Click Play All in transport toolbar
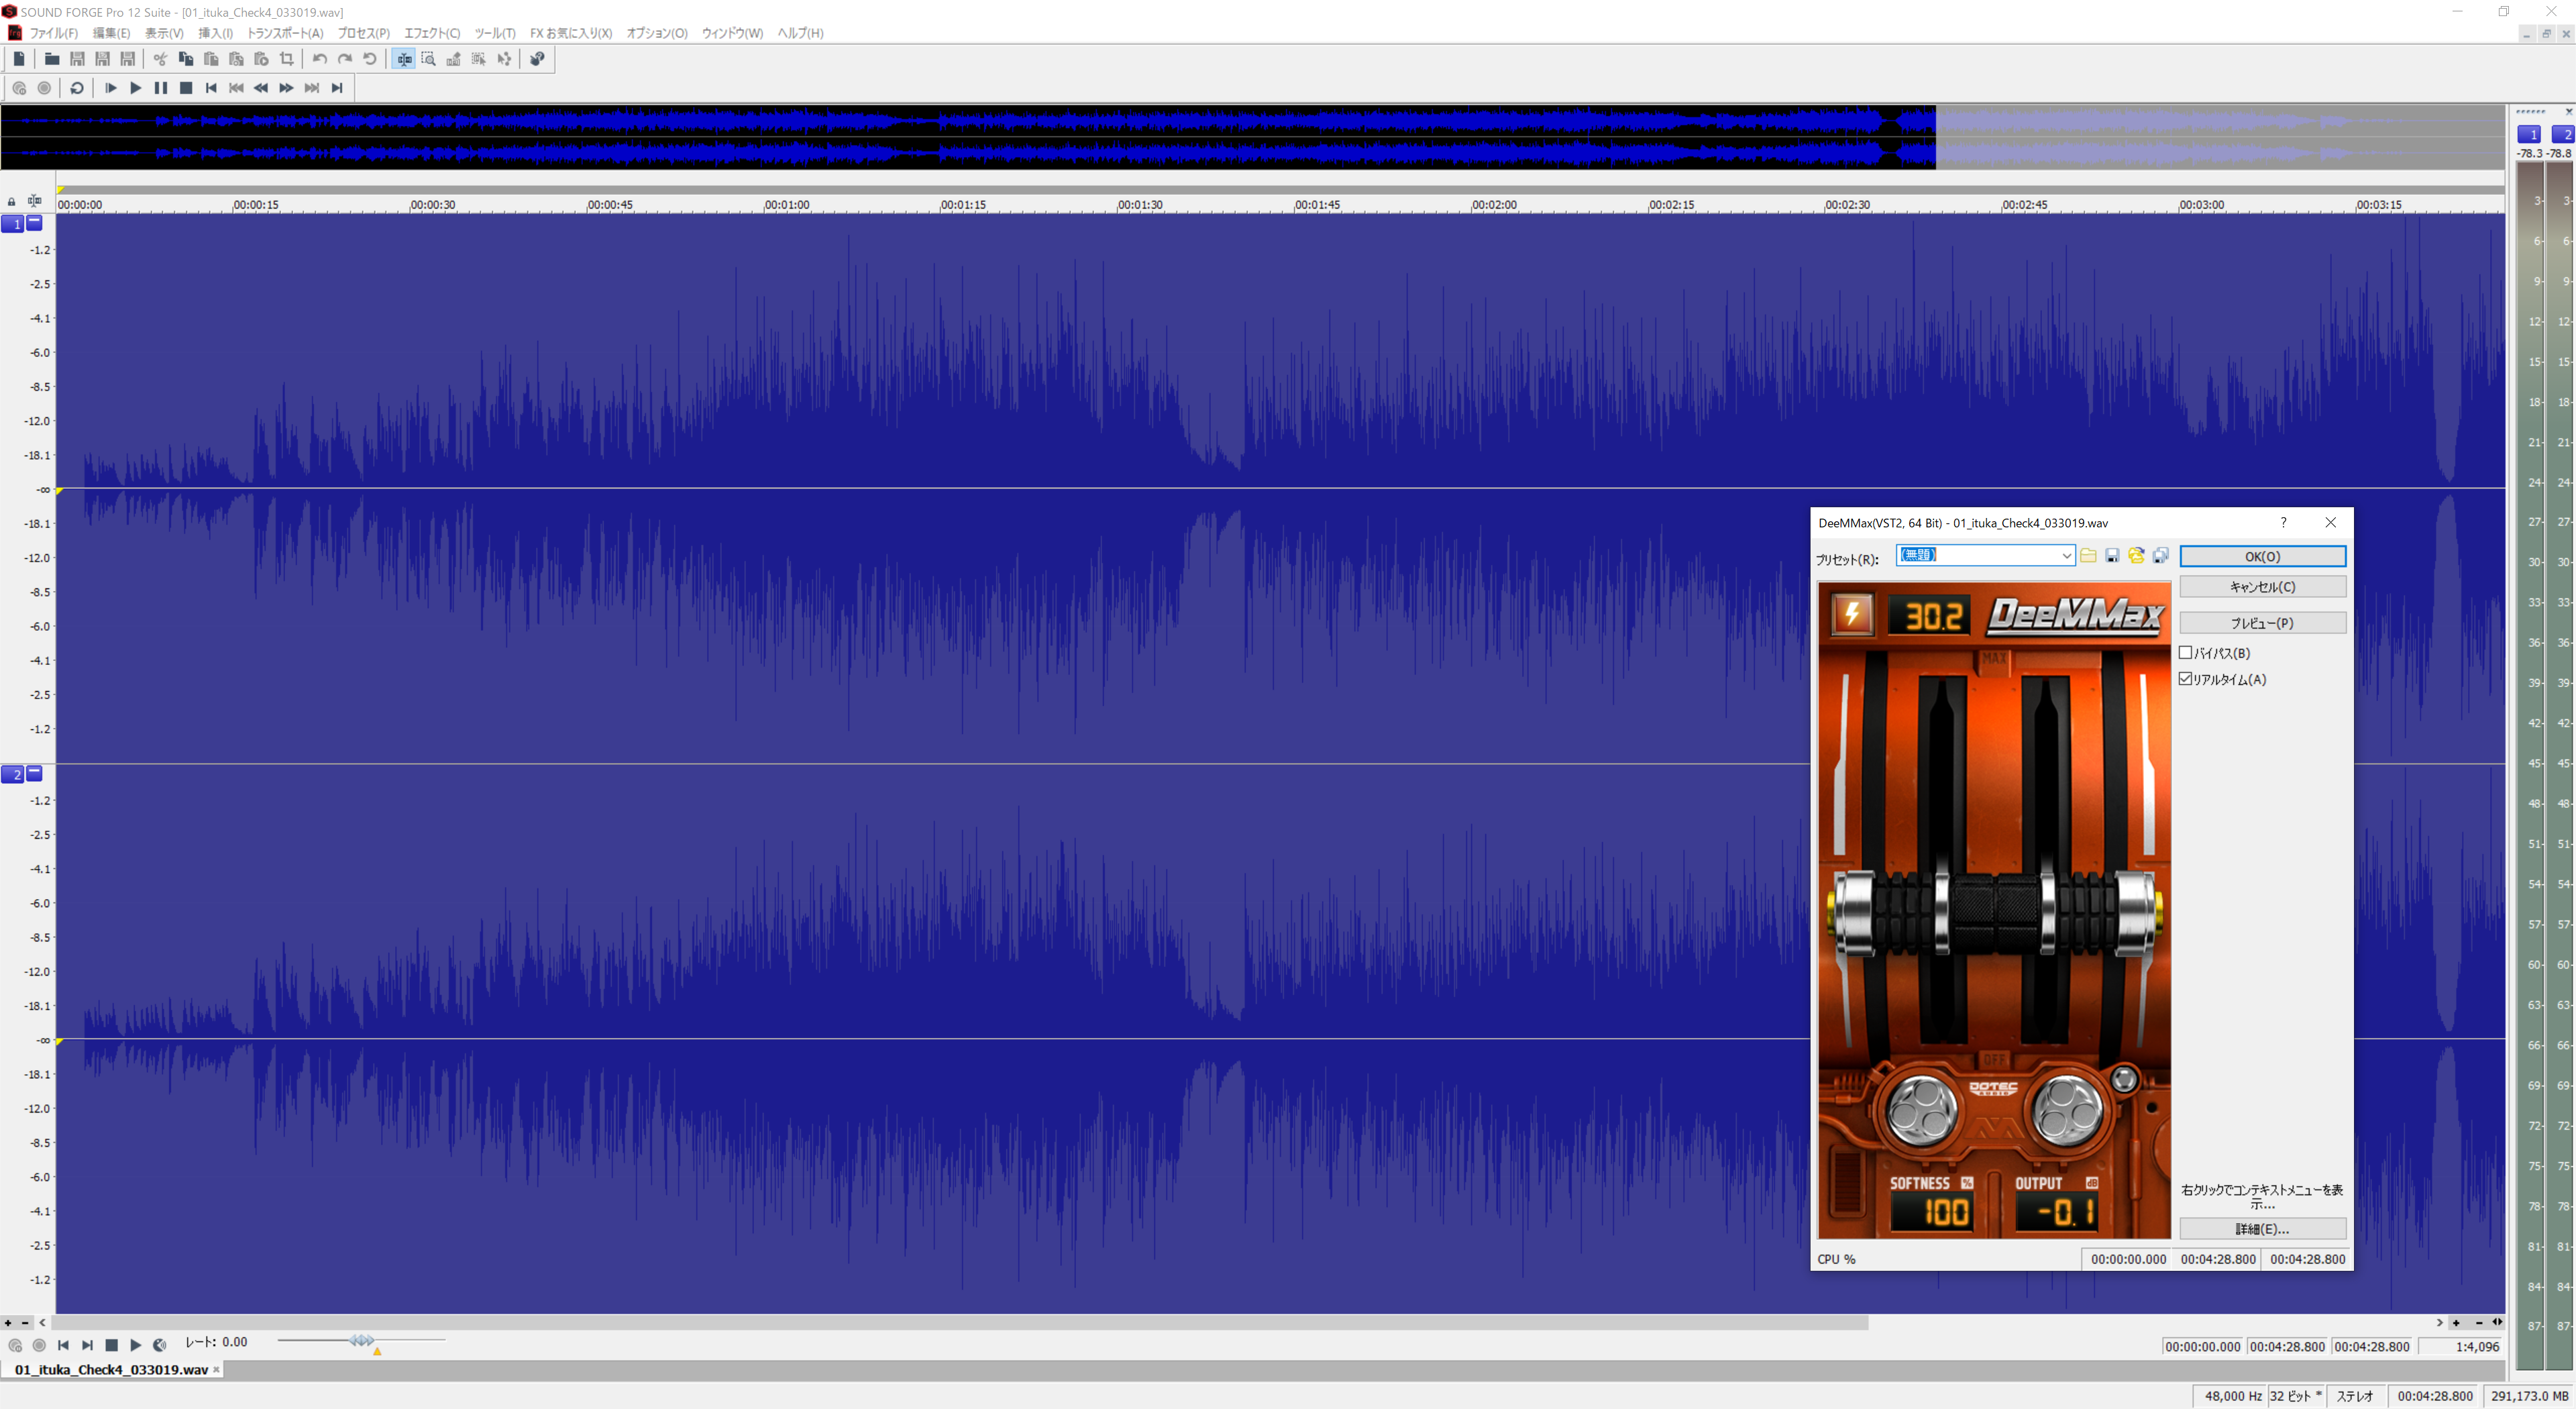Viewport: 2576px width, 1409px height. pyautogui.click(x=110, y=88)
